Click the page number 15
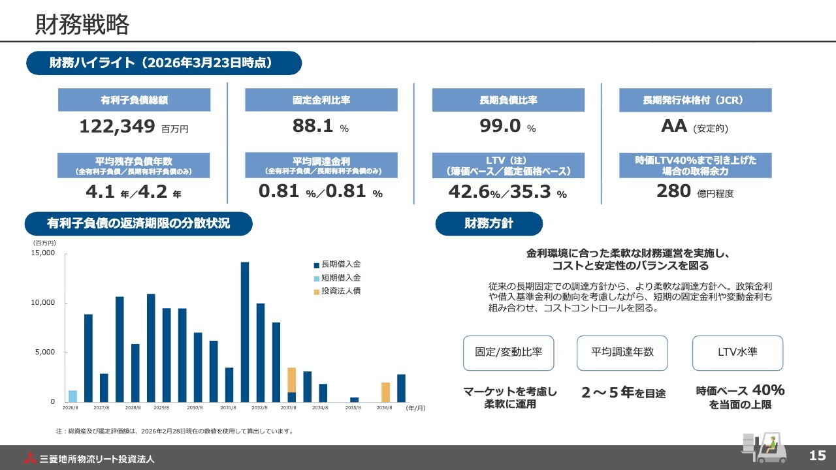The image size is (836, 470). [x=817, y=456]
